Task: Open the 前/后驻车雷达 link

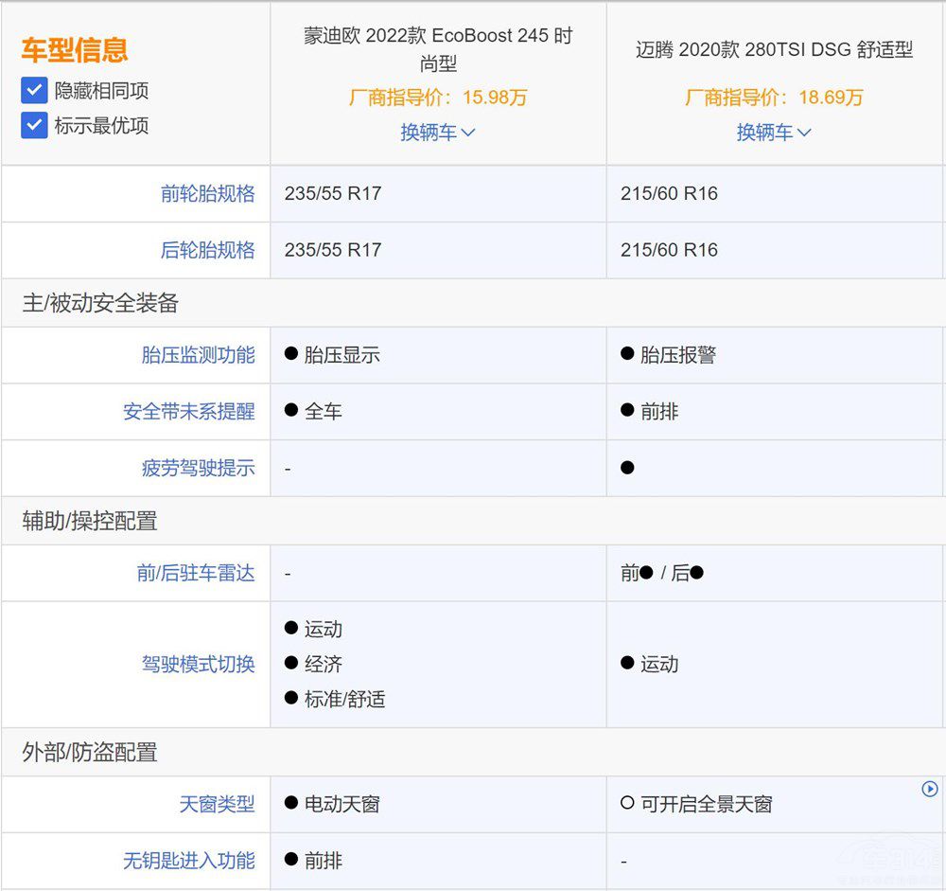Action: coord(195,573)
